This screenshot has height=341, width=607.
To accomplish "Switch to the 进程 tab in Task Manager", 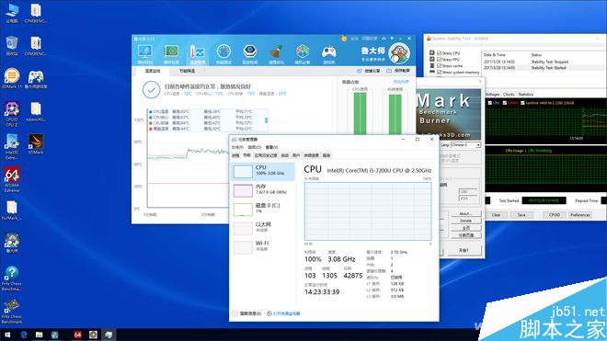I will [x=235, y=155].
